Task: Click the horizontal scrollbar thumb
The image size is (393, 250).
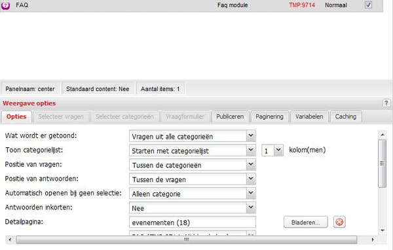Action: coord(186,240)
